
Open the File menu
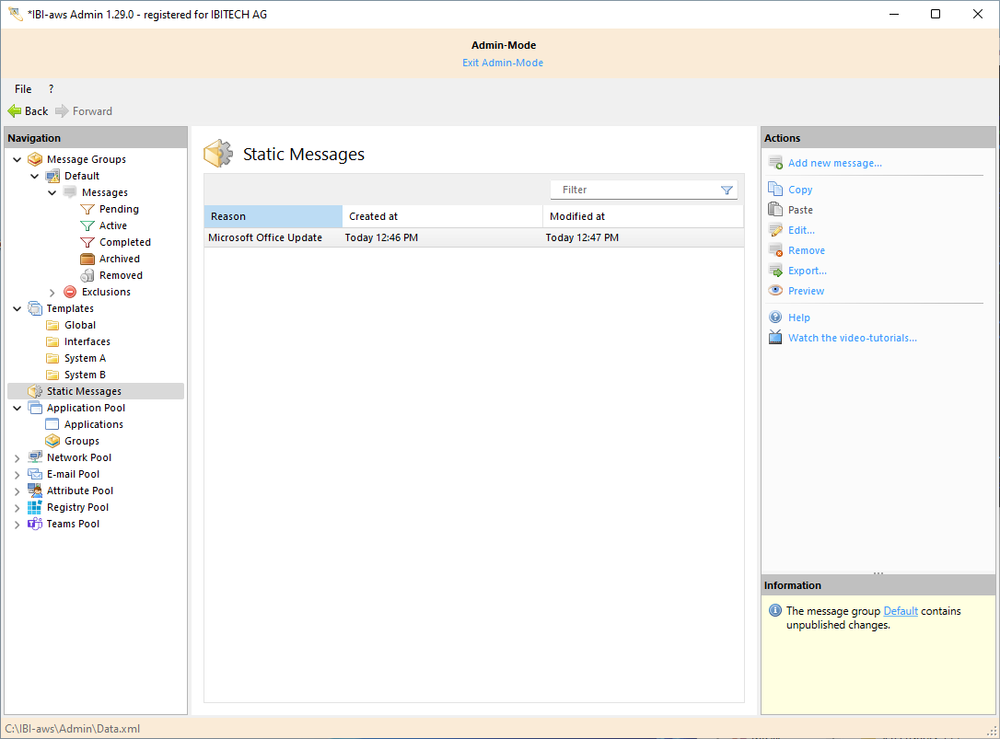pyautogui.click(x=23, y=89)
